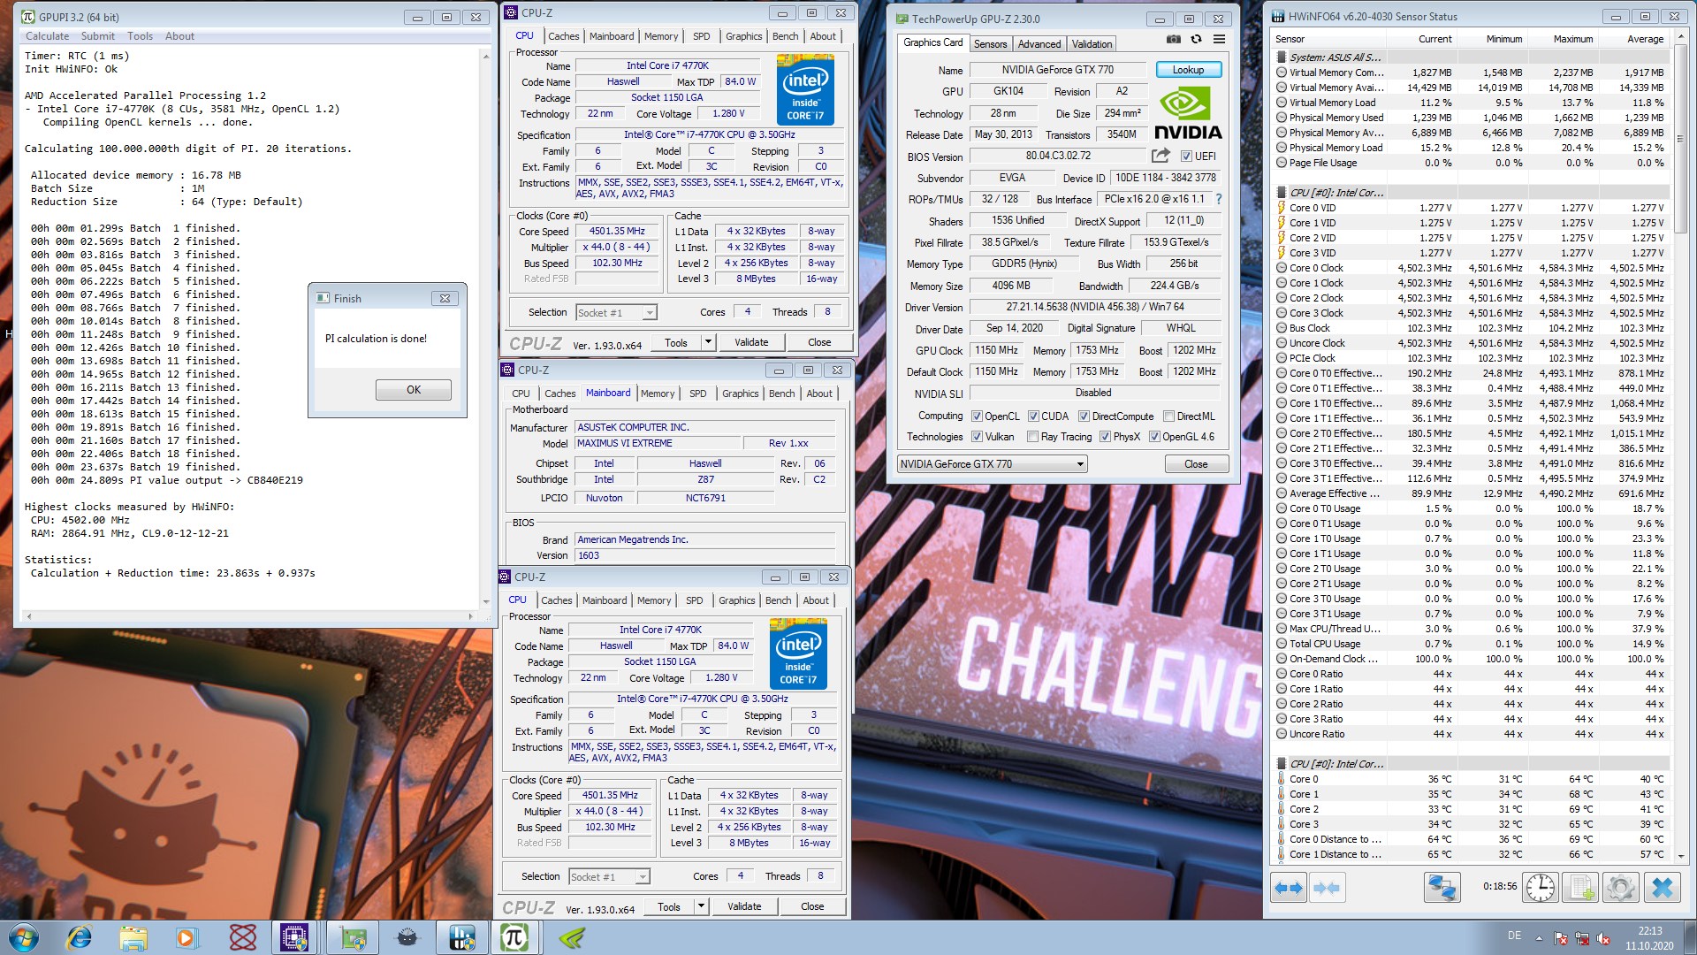1697x955 pixels.
Task: Click the red knot icon in the taskbar
Action: (x=242, y=937)
